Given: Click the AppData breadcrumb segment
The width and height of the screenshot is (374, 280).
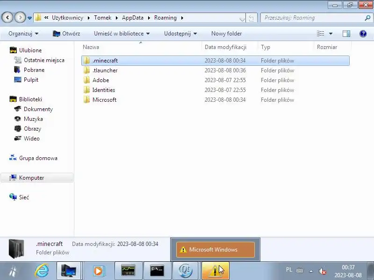Looking at the screenshot, I should coord(133,18).
